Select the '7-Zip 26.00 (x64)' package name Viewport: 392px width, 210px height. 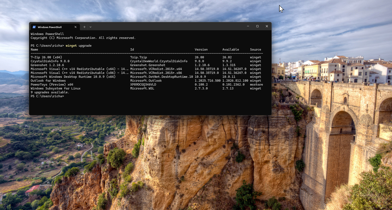(x=46, y=57)
